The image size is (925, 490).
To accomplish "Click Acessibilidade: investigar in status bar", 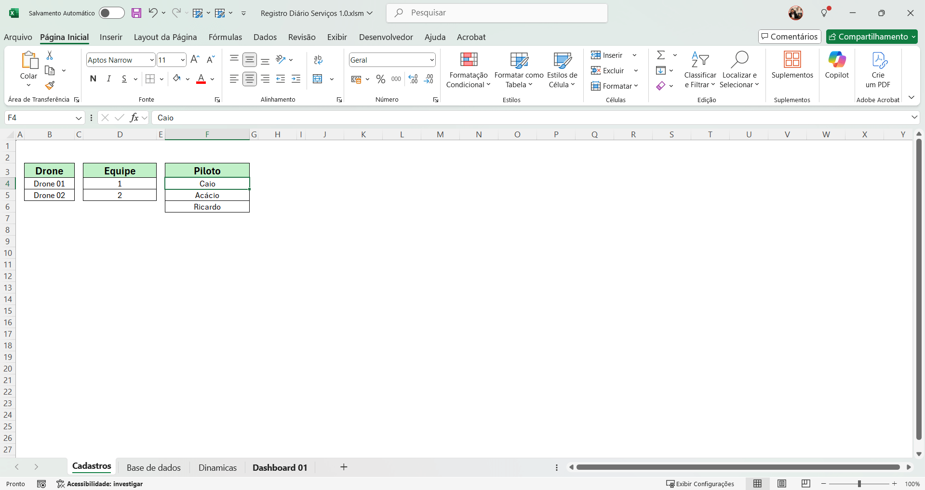I will 100,484.
